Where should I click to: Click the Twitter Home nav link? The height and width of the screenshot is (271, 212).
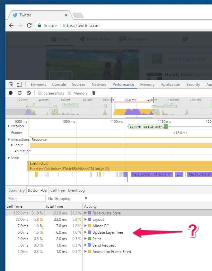pyautogui.click(x=60, y=39)
